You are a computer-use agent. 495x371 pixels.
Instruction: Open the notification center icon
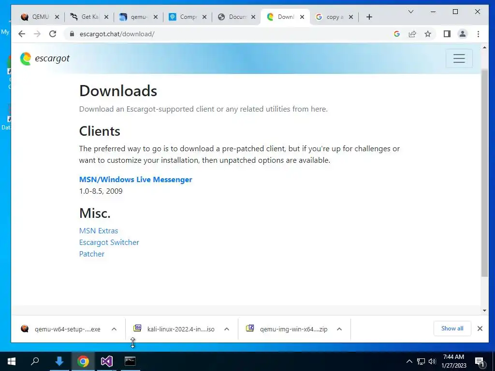click(480, 362)
